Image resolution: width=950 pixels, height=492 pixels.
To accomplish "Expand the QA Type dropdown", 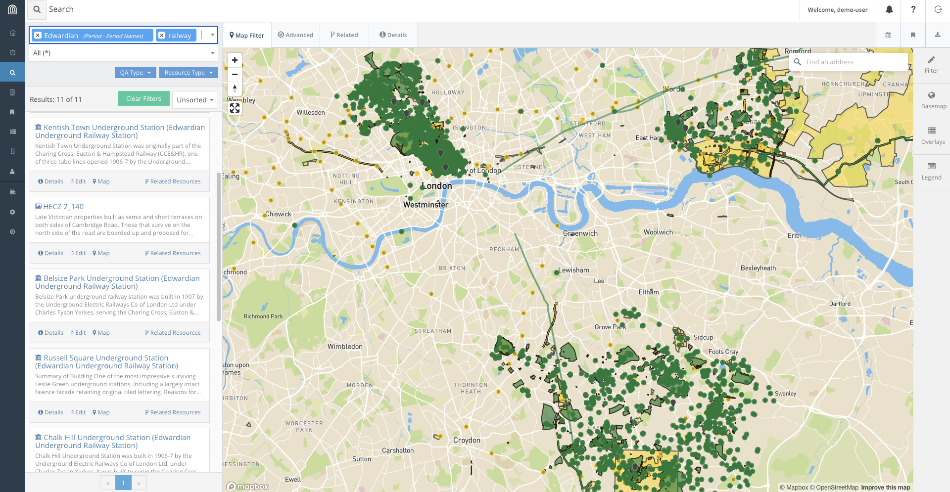I will tap(135, 73).
